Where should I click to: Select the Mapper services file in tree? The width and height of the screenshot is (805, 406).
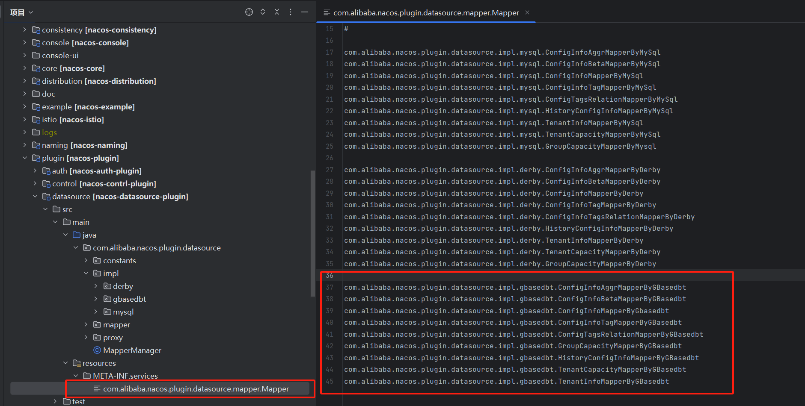[x=196, y=388]
